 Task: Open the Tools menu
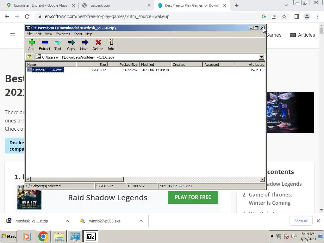coord(78,34)
